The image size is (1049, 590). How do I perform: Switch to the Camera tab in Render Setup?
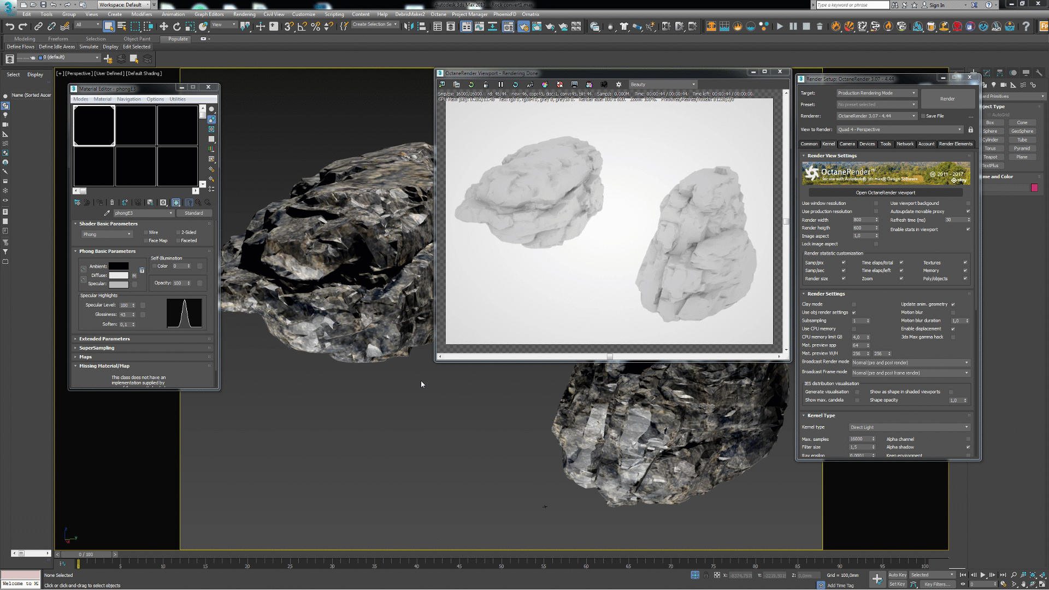click(x=847, y=144)
